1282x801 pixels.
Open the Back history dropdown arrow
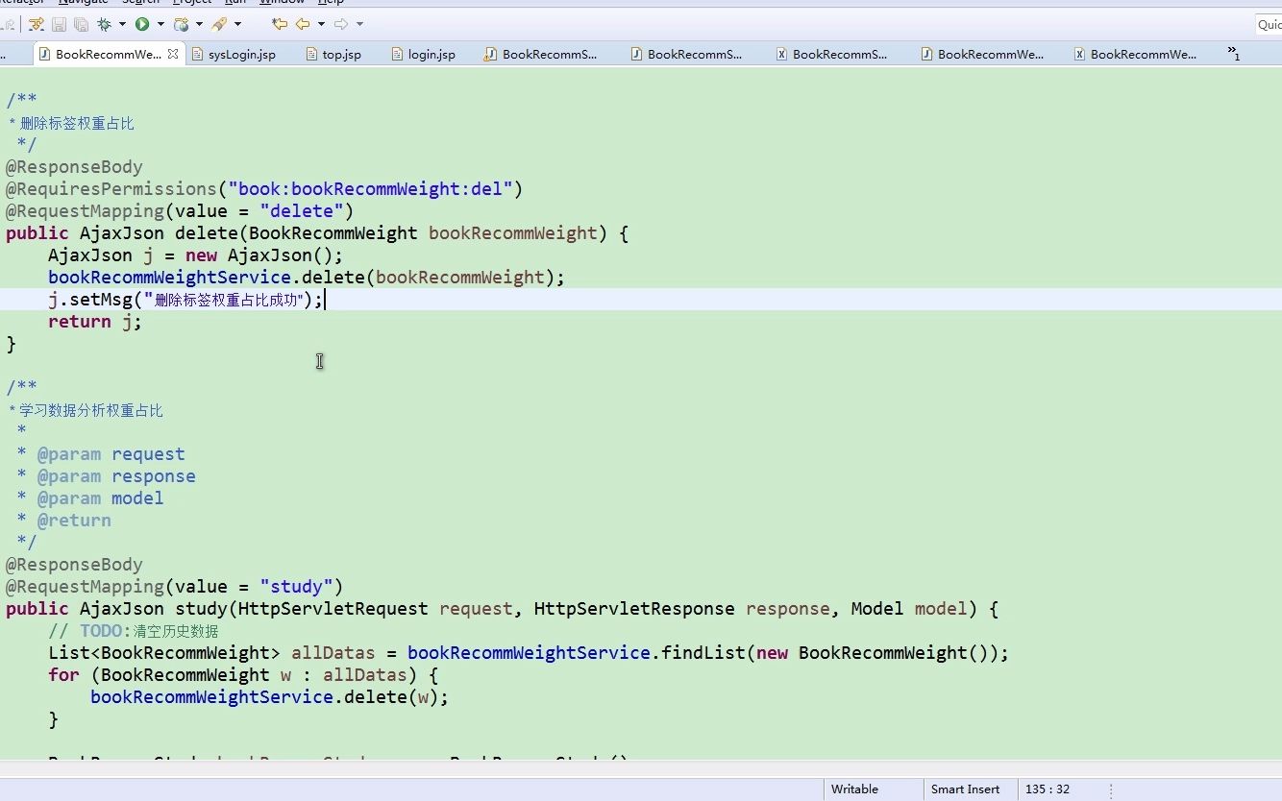pos(321,24)
